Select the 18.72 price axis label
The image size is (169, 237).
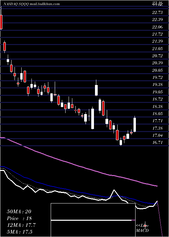[158, 99]
